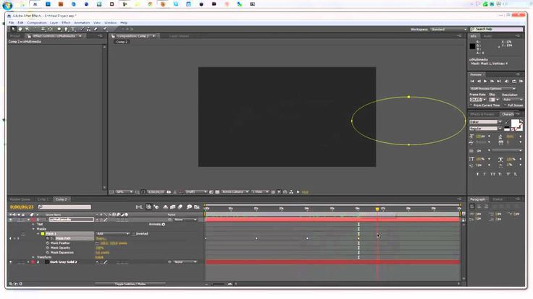Toggle loop option in Preview panel
The image size is (533, 299).
pyautogui.click(x=514, y=82)
